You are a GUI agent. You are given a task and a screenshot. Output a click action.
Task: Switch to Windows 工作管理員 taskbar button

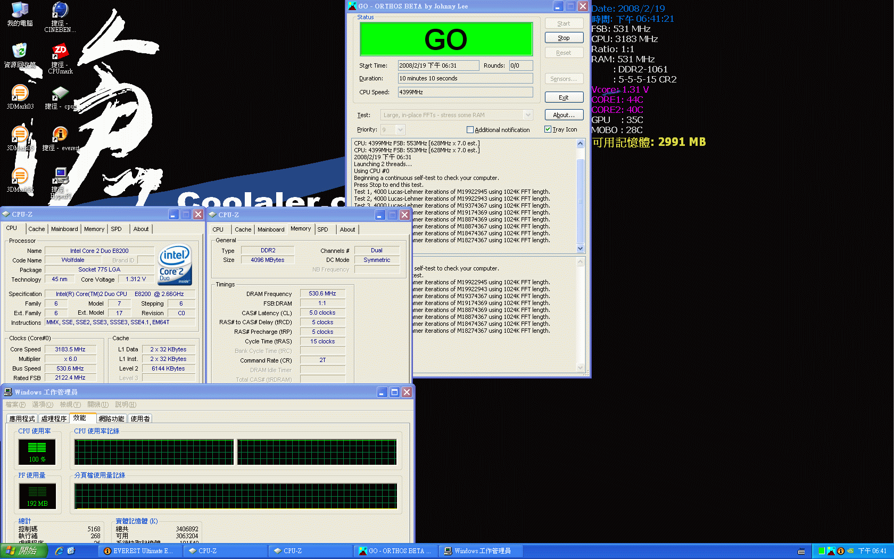pos(481,551)
